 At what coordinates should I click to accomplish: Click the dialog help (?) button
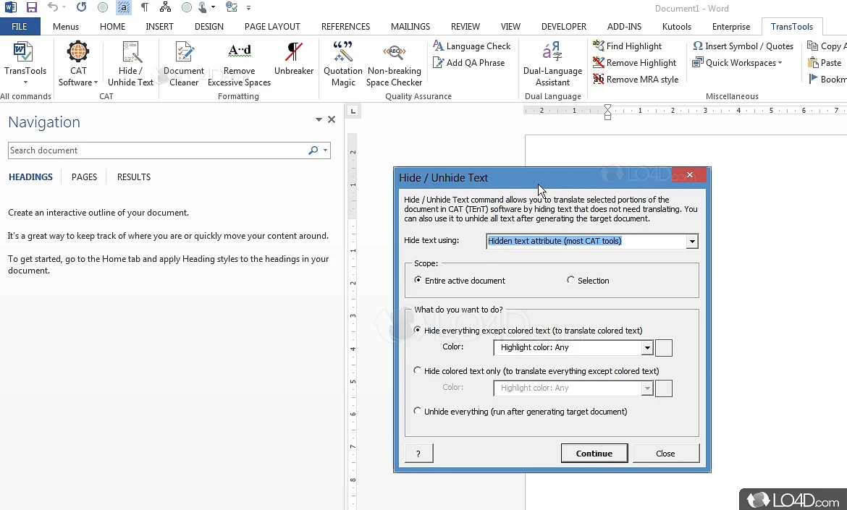pyautogui.click(x=418, y=453)
